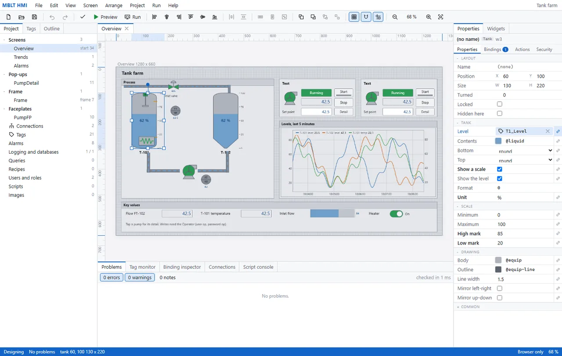Switch to the Widgets tab

[x=496, y=29]
